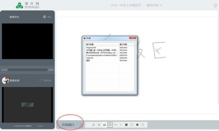The height and width of the screenshot is (131, 219).
Task: Click the class time progress bar
Action: pos(28,70)
